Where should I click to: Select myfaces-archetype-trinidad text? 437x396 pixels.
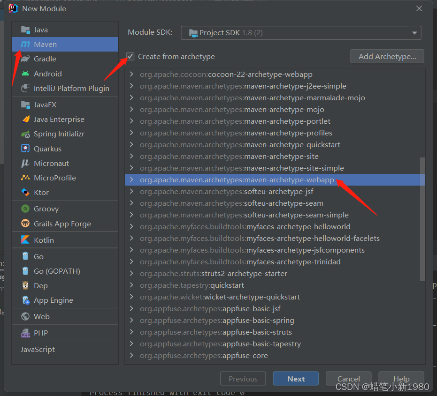click(240, 262)
